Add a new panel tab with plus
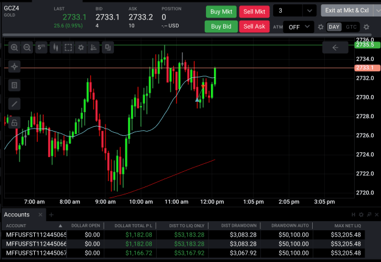The height and width of the screenshot is (262, 381). click(x=51, y=214)
